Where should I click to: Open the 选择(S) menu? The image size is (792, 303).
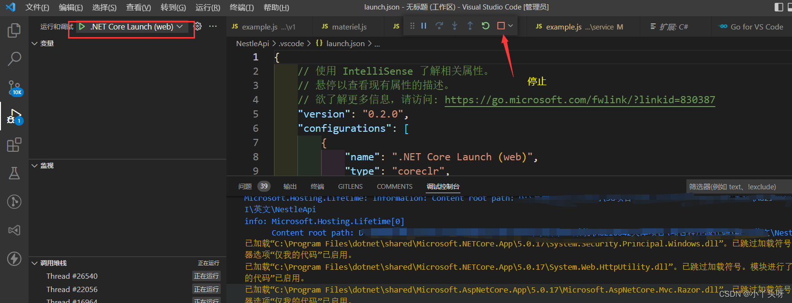point(104,8)
